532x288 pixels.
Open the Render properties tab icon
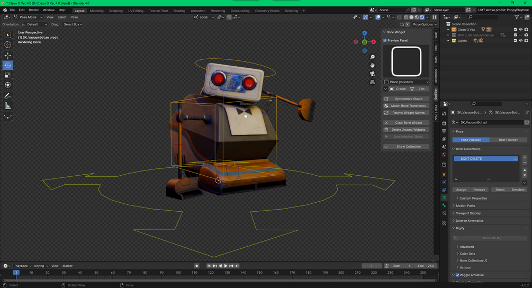click(x=444, y=123)
